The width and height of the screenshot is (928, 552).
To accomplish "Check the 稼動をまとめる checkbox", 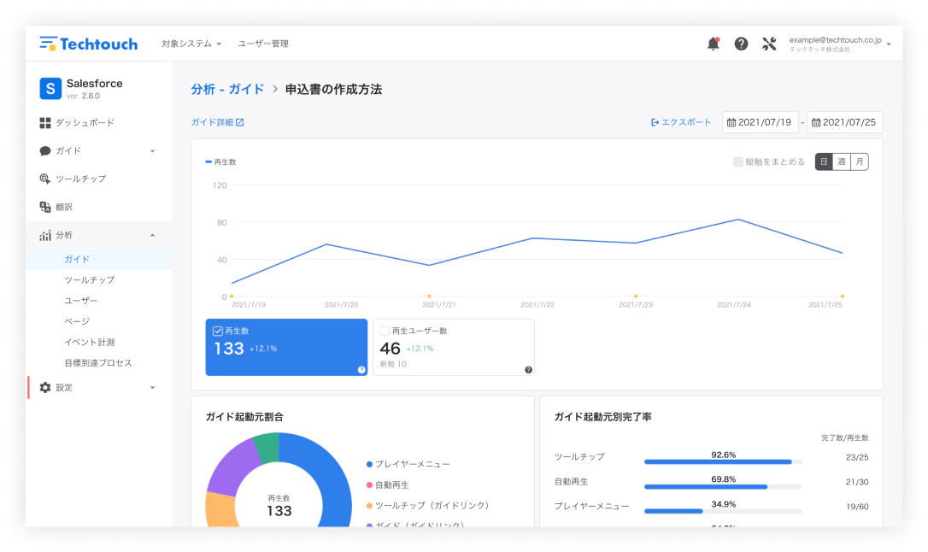I will 738,161.
